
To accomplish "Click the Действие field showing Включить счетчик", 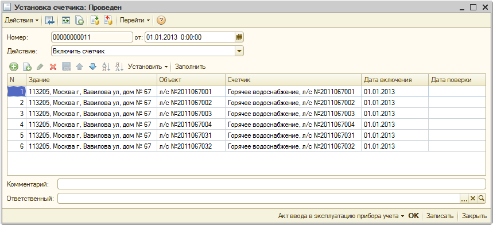I will 143,51.
